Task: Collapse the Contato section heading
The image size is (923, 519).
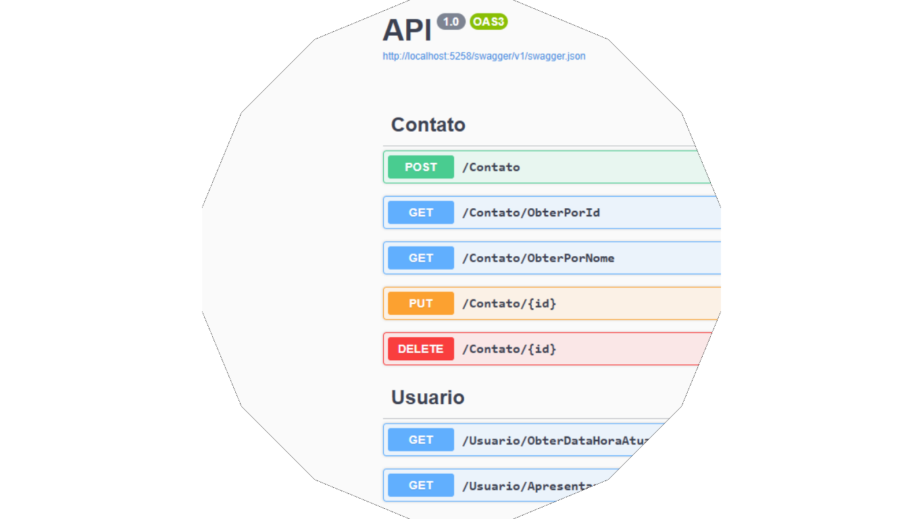Action: pyautogui.click(x=428, y=125)
